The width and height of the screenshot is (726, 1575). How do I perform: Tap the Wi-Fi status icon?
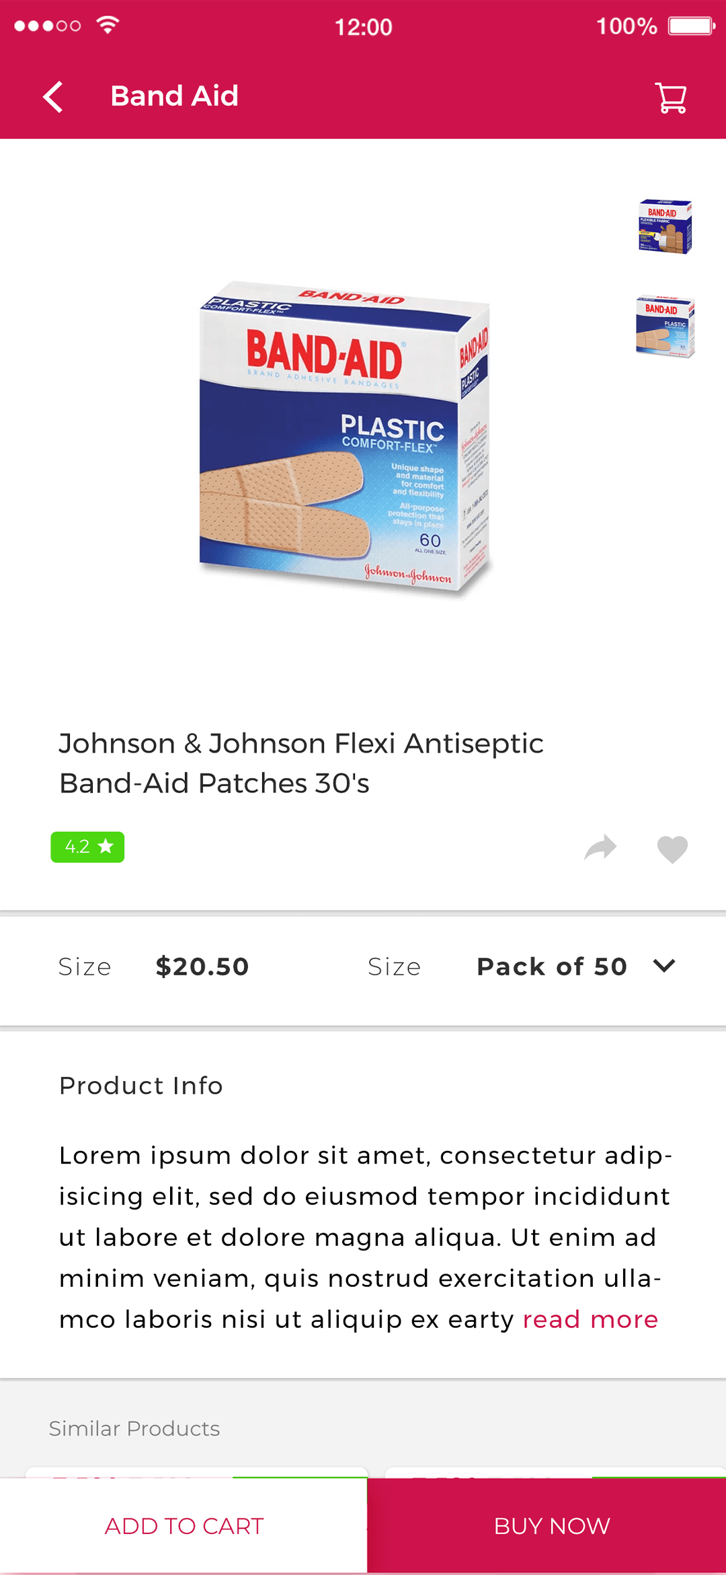[108, 25]
